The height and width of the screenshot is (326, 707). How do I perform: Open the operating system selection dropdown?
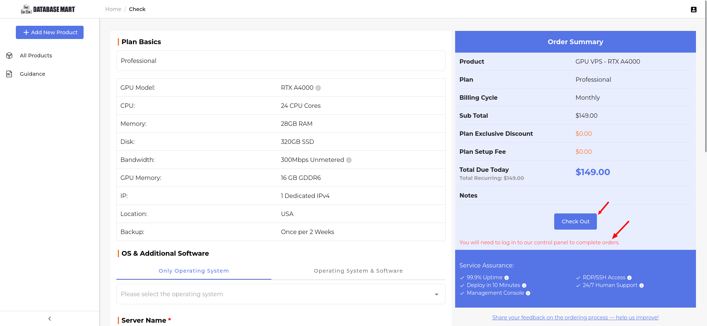281,294
